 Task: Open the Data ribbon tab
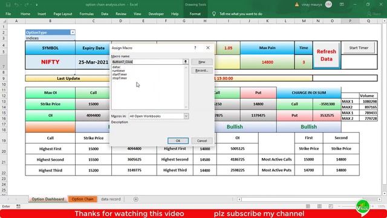(105, 14)
